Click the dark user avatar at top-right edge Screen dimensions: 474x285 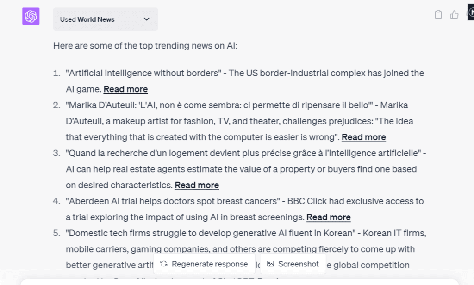click(x=471, y=13)
